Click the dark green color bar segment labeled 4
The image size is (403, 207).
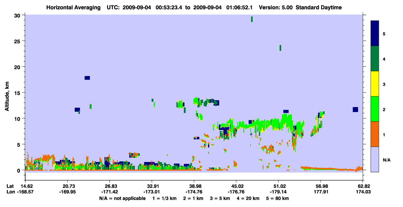coord(375,59)
